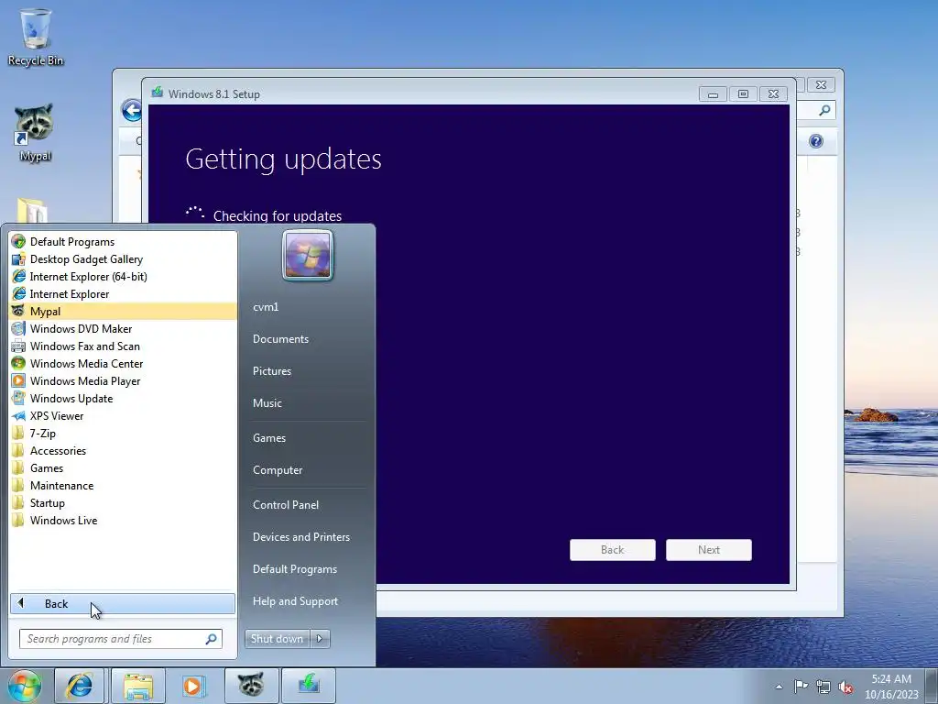938x704 pixels.
Task: Minimize the Windows 8.1 Setup window
Action: point(713,94)
